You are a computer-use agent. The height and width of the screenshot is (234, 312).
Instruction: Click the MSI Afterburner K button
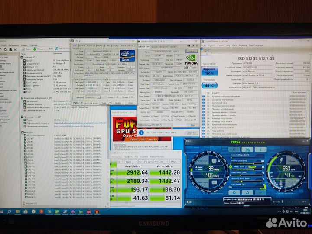pyautogui.click(x=234, y=149)
